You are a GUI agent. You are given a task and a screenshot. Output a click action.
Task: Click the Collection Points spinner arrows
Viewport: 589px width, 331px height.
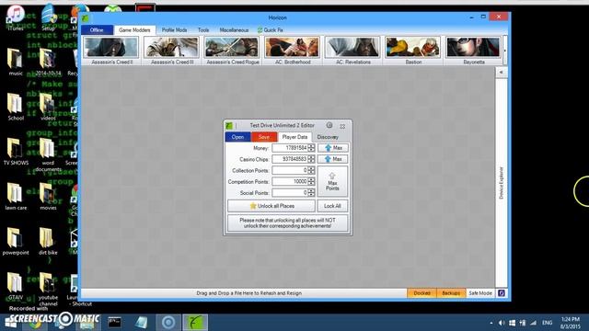(311, 170)
